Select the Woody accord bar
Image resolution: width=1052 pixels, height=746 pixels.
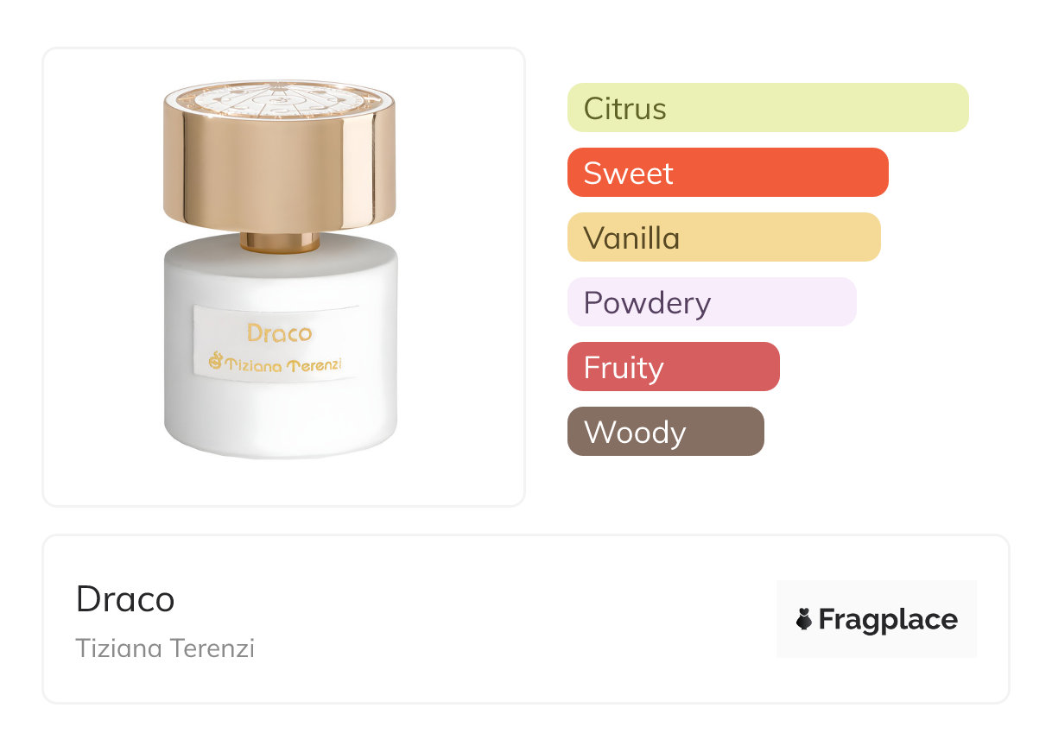[666, 432]
